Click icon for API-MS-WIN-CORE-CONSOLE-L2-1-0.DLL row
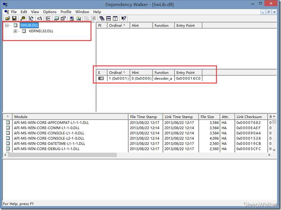 point(8,138)
